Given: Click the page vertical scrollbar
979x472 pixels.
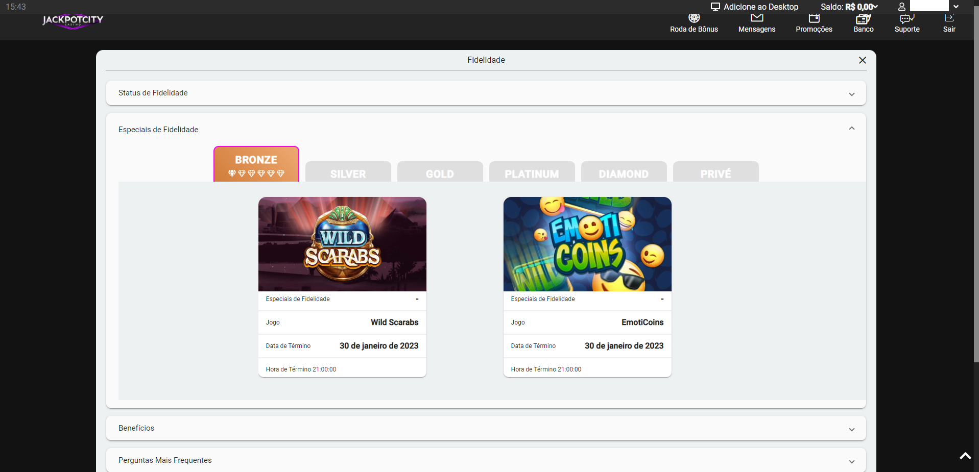Looking at the screenshot, I should click(x=976, y=184).
